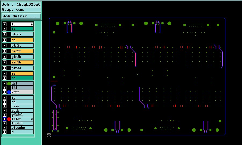242x145 pixels.
Task: Click the blue color dot beside rout
Action: (9, 92)
